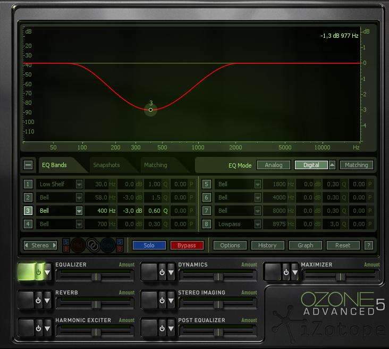Toggle the Harmonic Exciter module power button

(x=38, y=328)
